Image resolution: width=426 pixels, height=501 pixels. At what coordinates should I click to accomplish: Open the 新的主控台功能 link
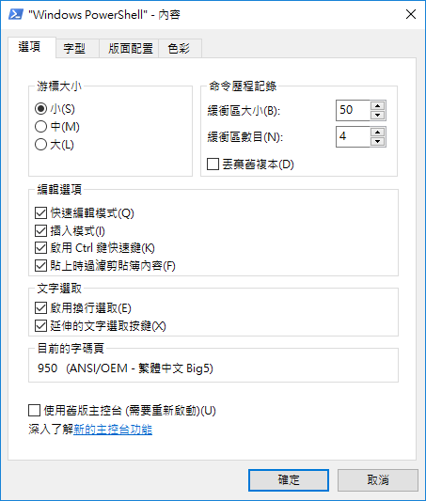tap(113, 430)
